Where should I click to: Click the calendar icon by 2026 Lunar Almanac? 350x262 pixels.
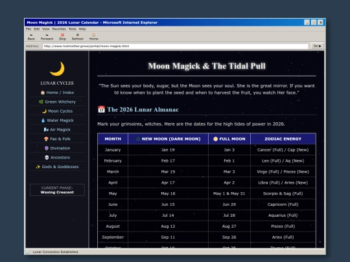[101, 109]
